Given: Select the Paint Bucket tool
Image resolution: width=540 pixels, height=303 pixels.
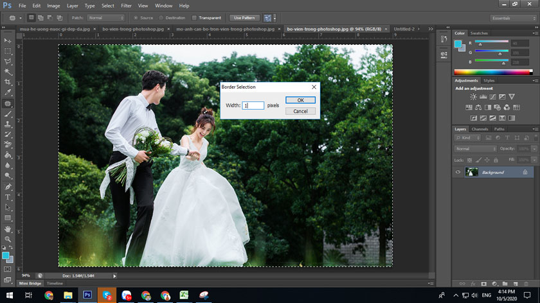Looking at the screenshot, I should click(8, 155).
